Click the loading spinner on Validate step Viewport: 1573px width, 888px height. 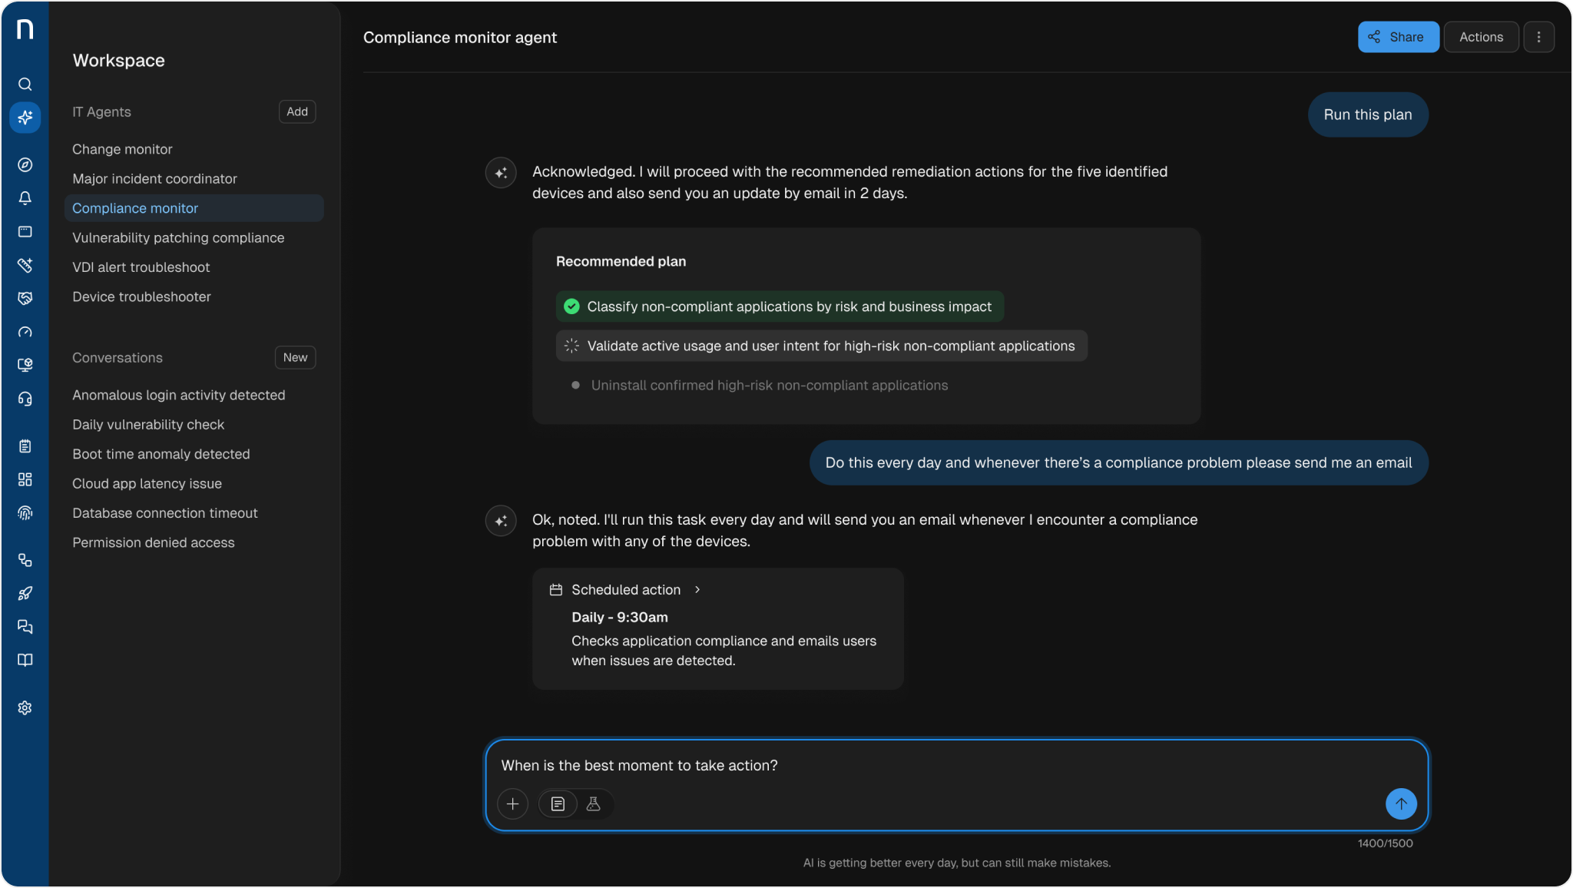pyautogui.click(x=571, y=346)
